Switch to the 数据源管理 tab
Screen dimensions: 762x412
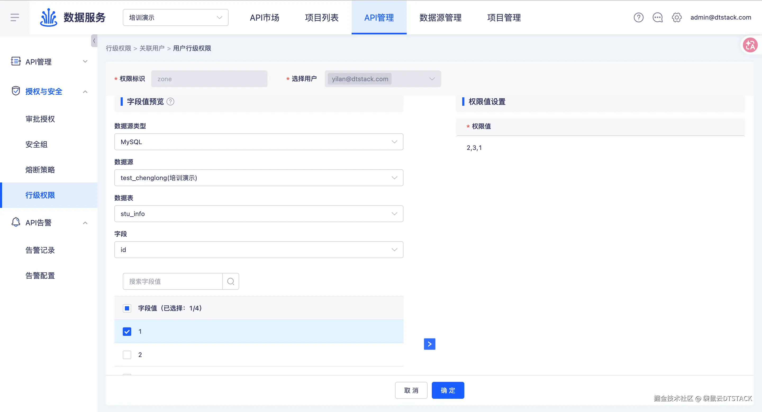pyautogui.click(x=440, y=17)
